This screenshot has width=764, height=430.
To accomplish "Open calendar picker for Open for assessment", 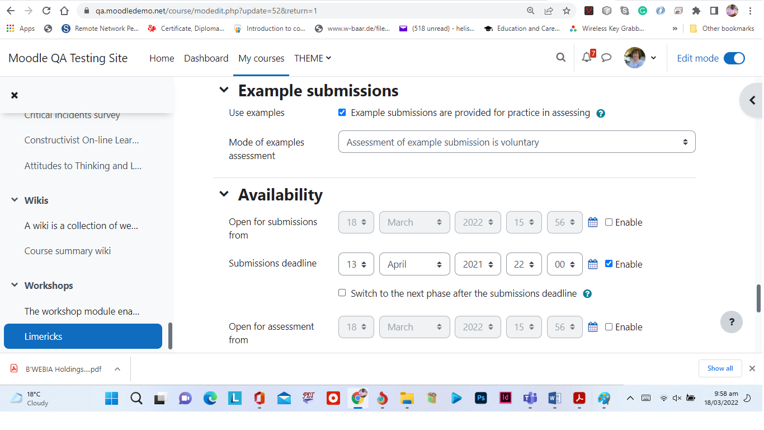I will coord(593,327).
